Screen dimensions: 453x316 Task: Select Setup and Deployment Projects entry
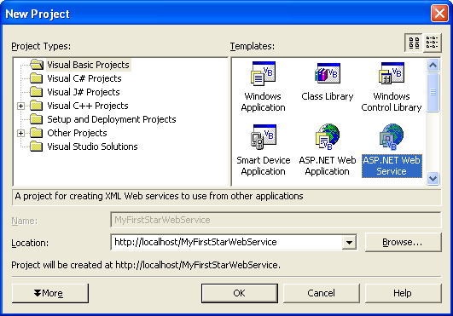(112, 119)
